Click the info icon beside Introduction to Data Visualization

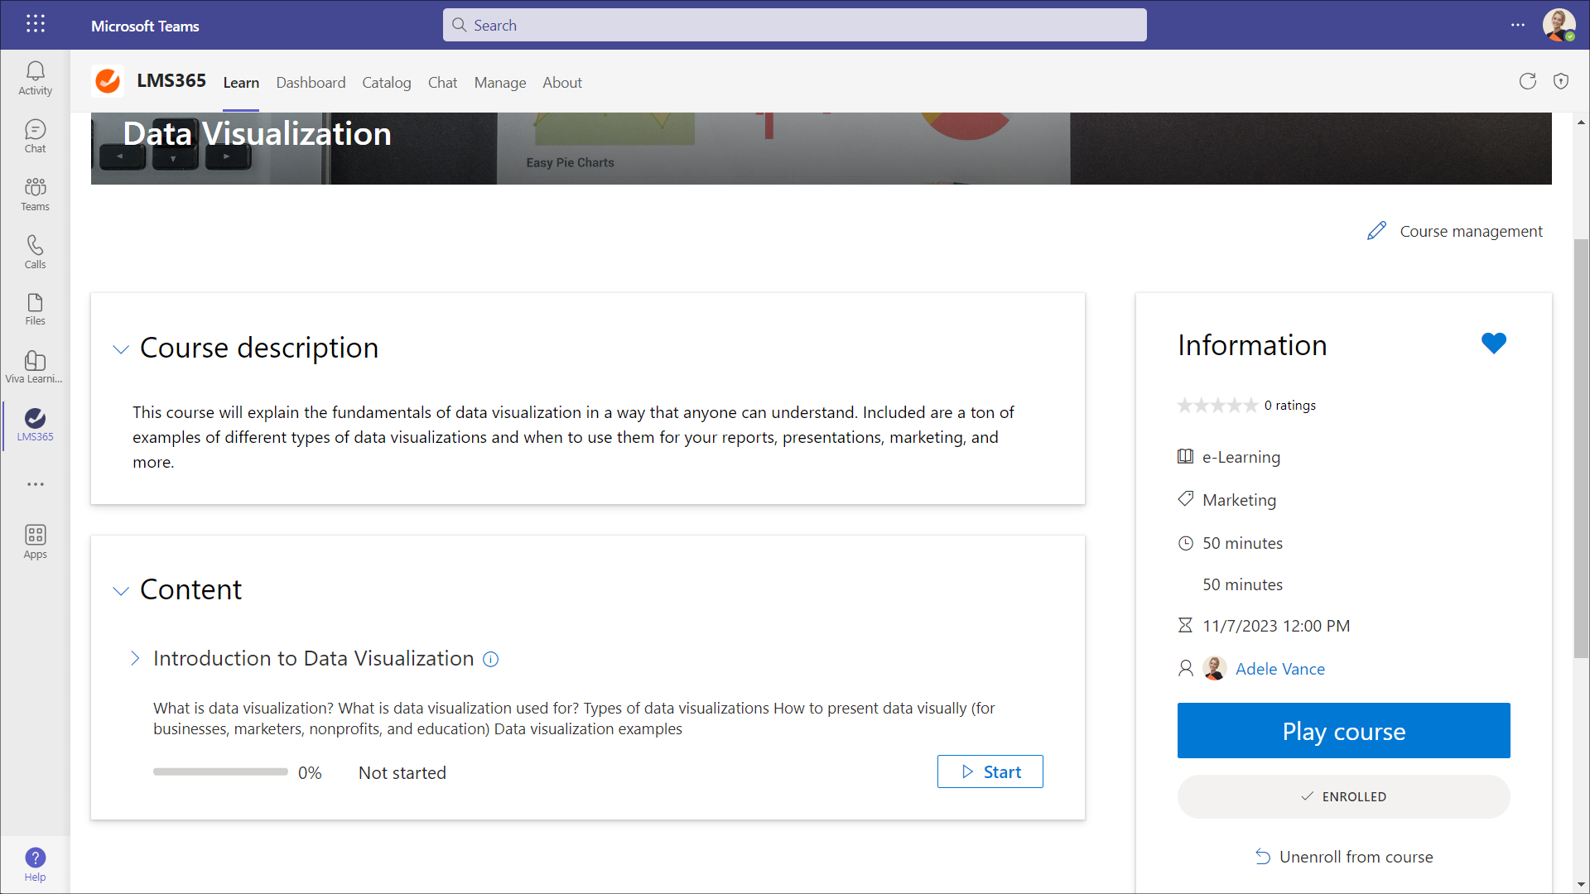click(490, 660)
